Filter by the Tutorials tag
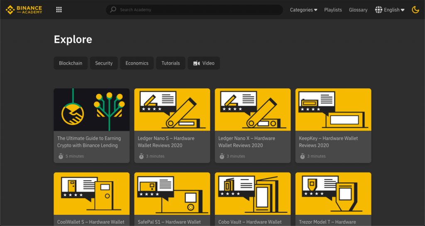This screenshot has width=425, height=226. point(171,63)
